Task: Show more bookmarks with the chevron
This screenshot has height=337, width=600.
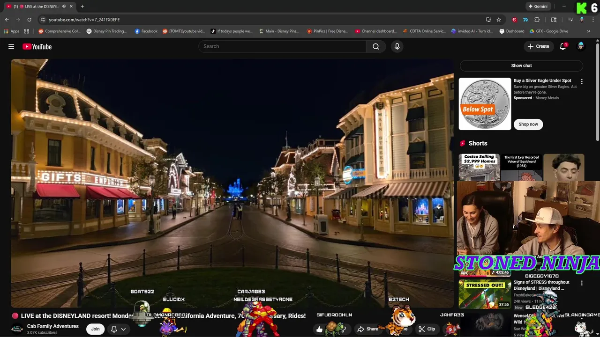Action: tap(589, 31)
